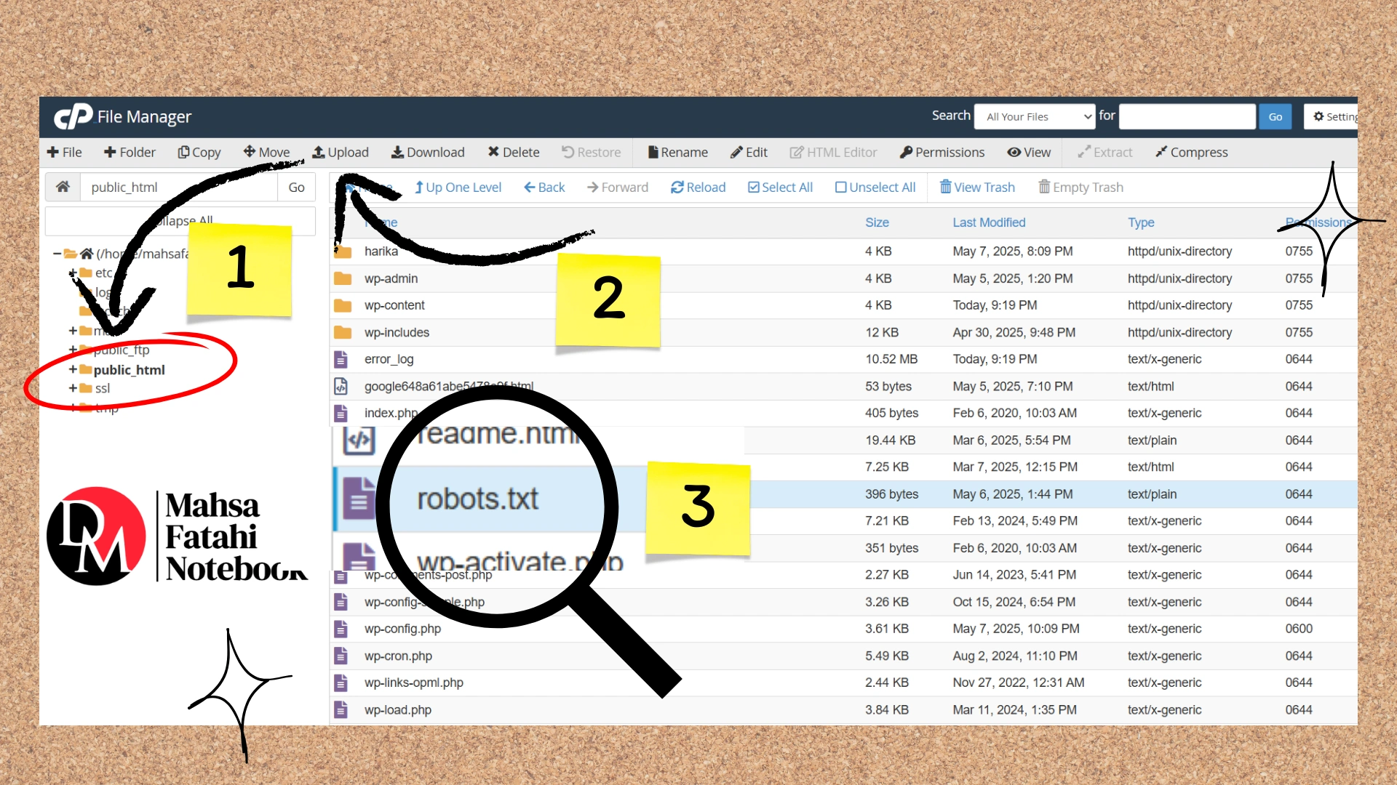Check Select All files
1397x785 pixels.
click(x=780, y=187)
